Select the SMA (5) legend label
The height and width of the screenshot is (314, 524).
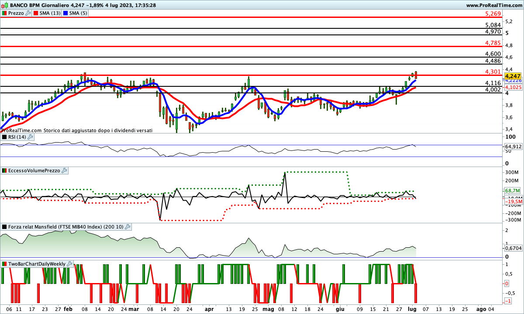79,13
